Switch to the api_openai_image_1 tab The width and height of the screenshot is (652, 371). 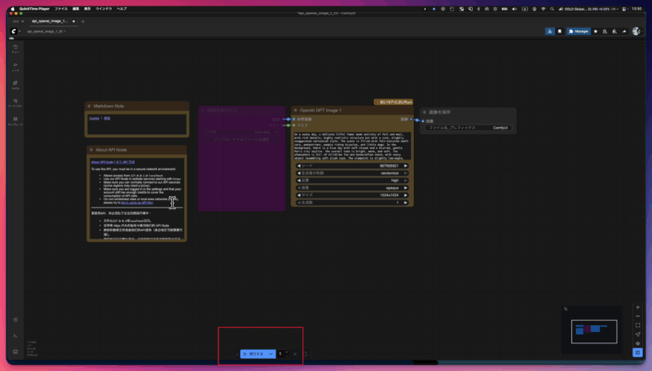(49, 20)
